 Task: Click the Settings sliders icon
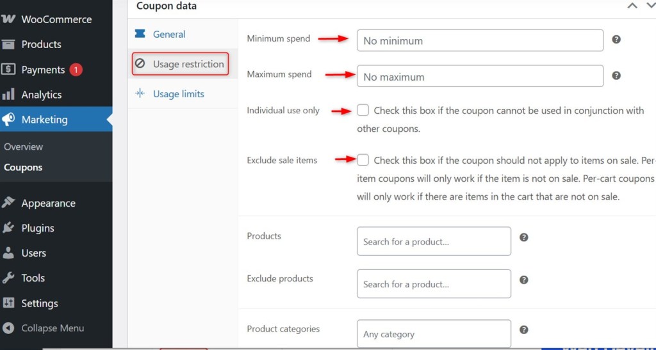(8, 303)
